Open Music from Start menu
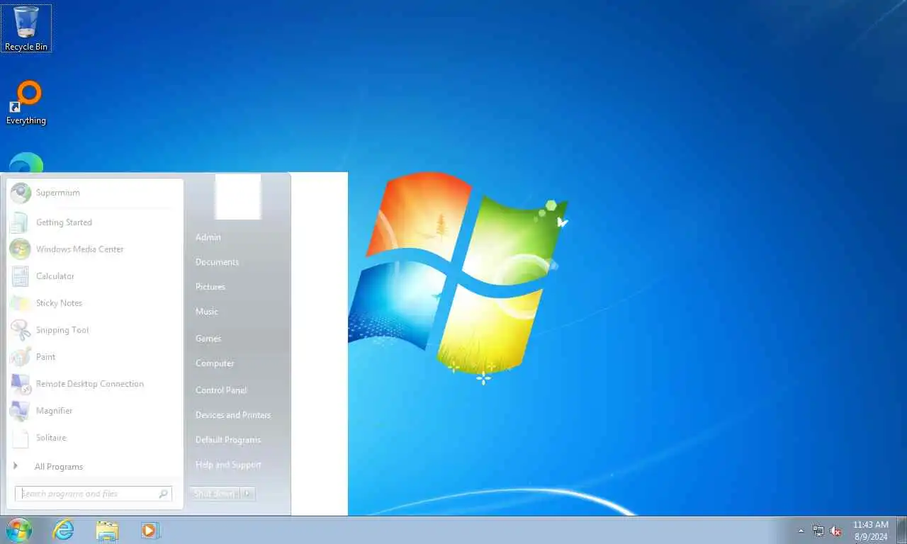This screenshot has width=907, height=544. (x=207, y=312)
